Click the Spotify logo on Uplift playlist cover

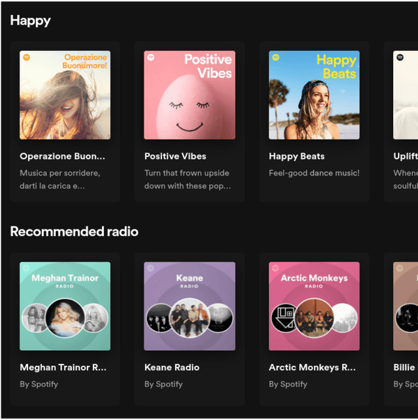(x=400, y=57)
